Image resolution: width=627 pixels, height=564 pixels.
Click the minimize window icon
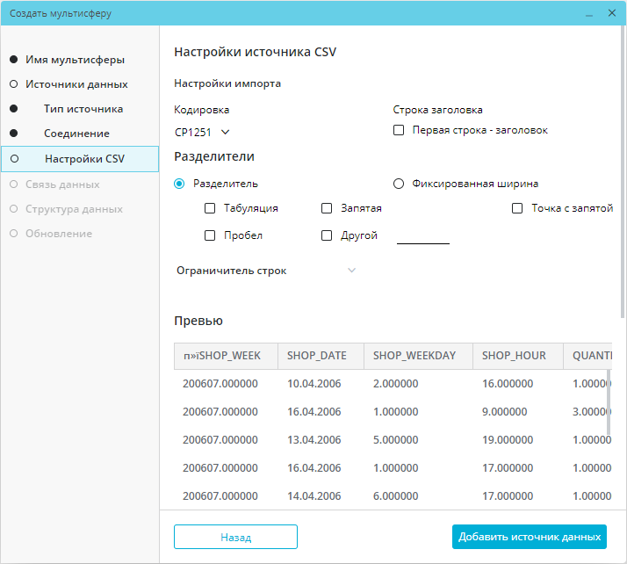click(x=588, y=14)
